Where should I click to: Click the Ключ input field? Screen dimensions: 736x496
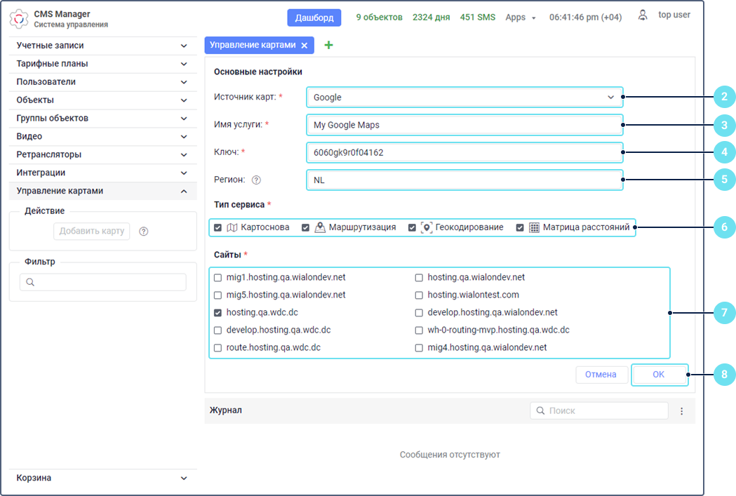point(464,152)
